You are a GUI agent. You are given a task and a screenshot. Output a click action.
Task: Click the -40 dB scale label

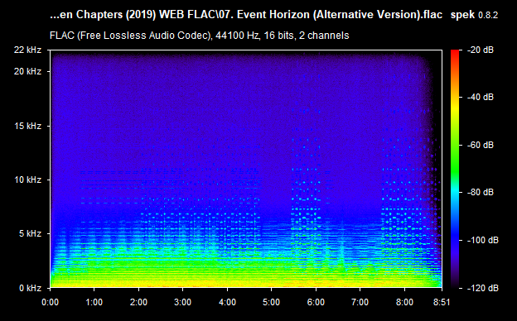tap(481, 98)
